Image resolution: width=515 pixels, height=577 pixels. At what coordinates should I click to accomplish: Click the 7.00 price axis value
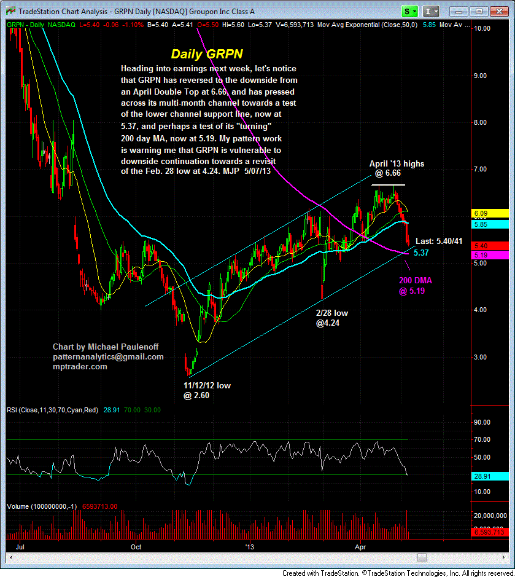[480, 169]
